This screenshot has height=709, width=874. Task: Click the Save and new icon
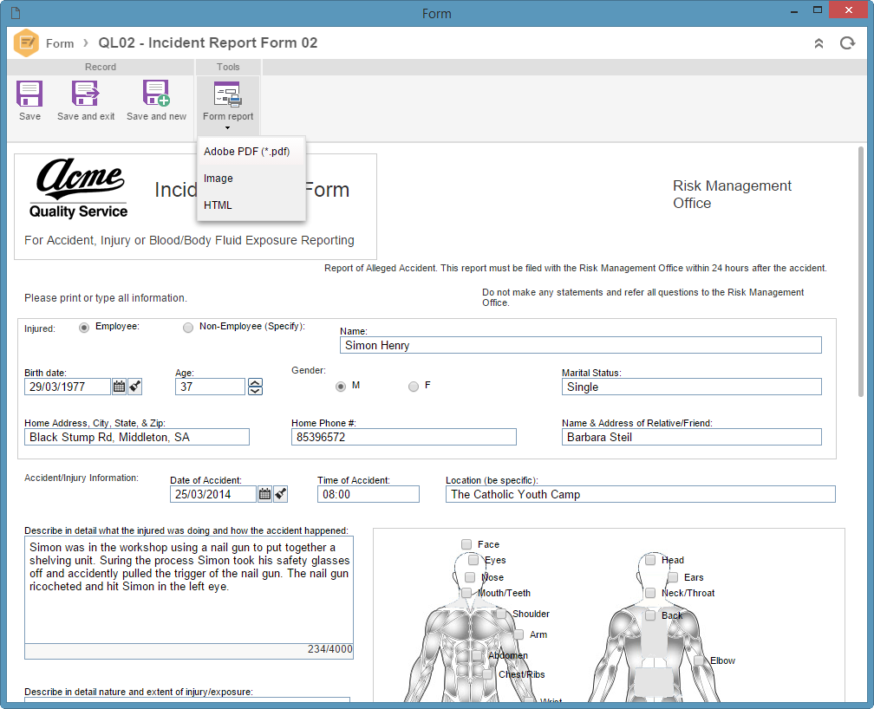156,94
